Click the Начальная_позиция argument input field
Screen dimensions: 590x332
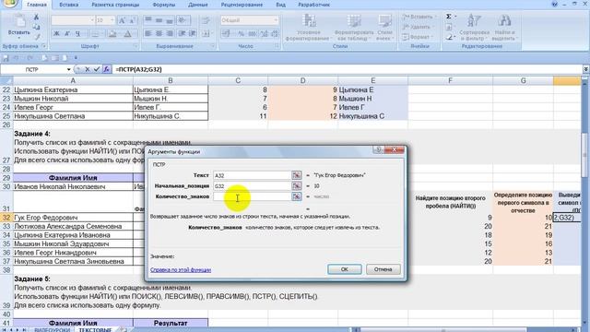(252, 186)
